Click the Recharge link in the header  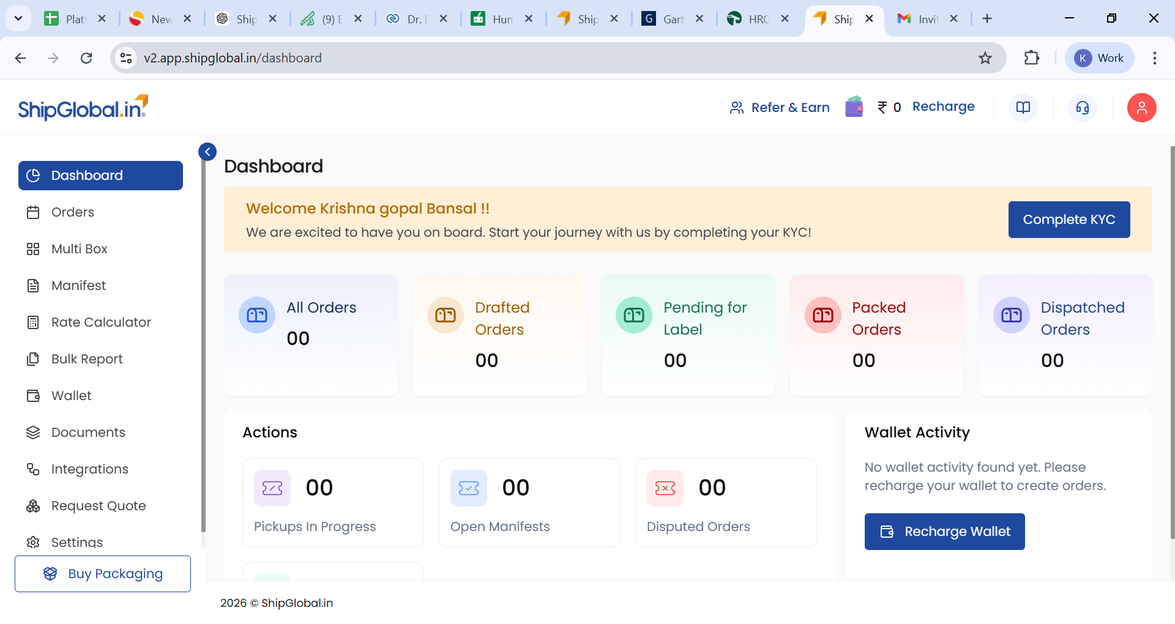(x=944, y=106)
